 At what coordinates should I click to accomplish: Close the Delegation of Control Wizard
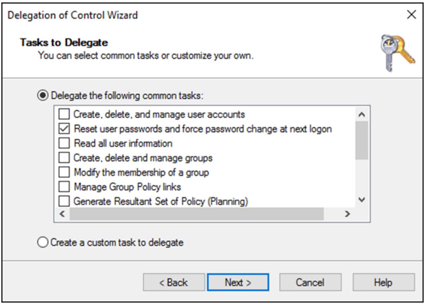(x=411, y=15)
